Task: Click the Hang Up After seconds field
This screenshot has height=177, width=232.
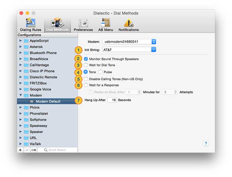Action: click(x=112, y=100)
